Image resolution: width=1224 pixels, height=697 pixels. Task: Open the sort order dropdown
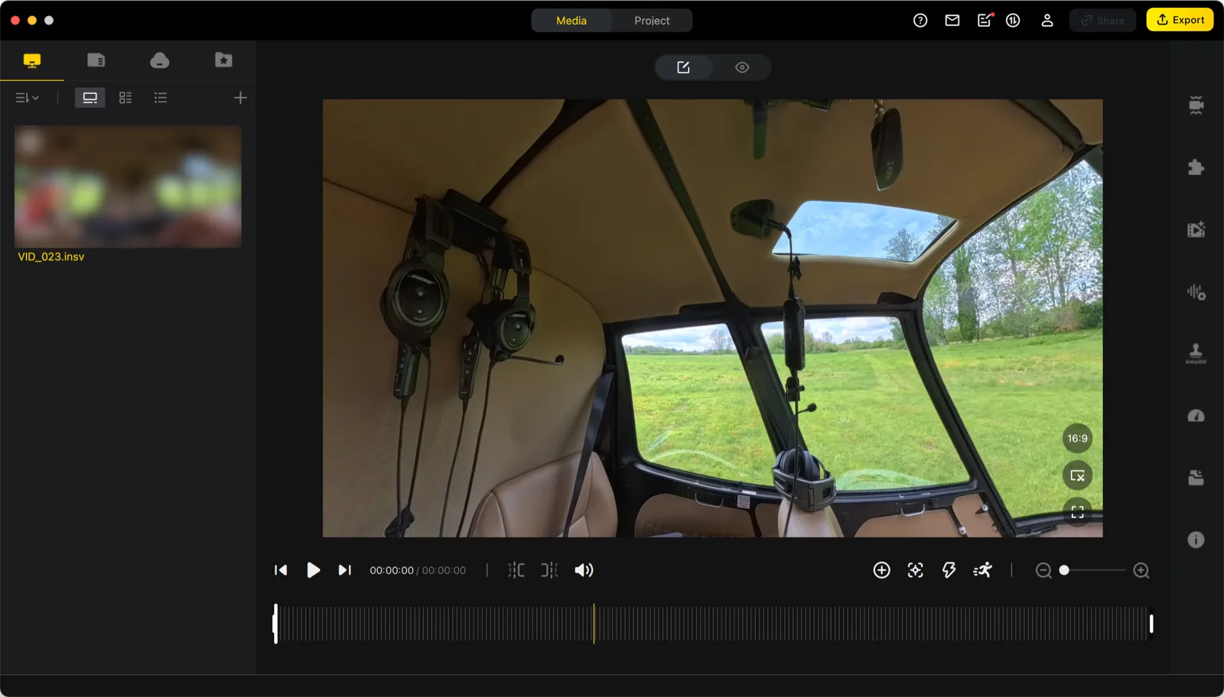27,98
